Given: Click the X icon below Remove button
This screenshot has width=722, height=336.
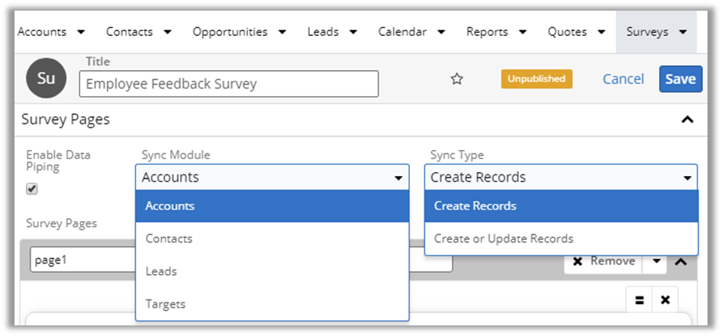Looking at the screenshot, I should point(665,300).
